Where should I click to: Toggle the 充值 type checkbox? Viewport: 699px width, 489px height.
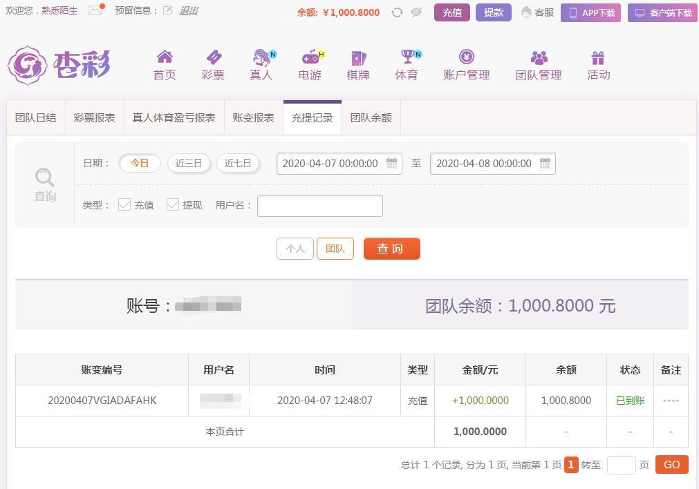click(x=124, y=204)
